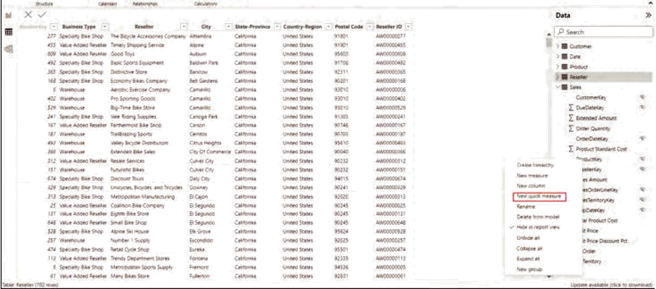Toggle hidden eye icon for CustomerKey
The width and height of the screenshot is (656, 289).
coord(642,97)
